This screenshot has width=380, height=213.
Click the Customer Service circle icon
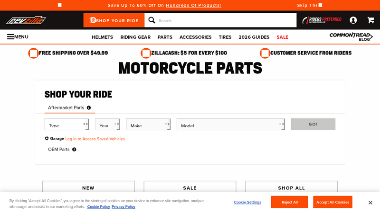click(265, 53)
